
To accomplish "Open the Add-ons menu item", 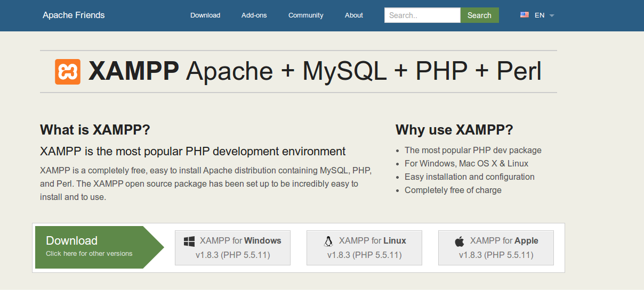I will 254,15.
